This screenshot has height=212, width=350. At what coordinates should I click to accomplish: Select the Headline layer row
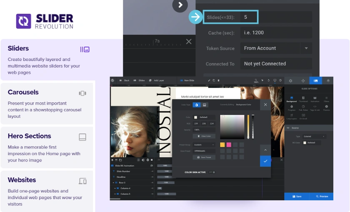click(132, 177)
